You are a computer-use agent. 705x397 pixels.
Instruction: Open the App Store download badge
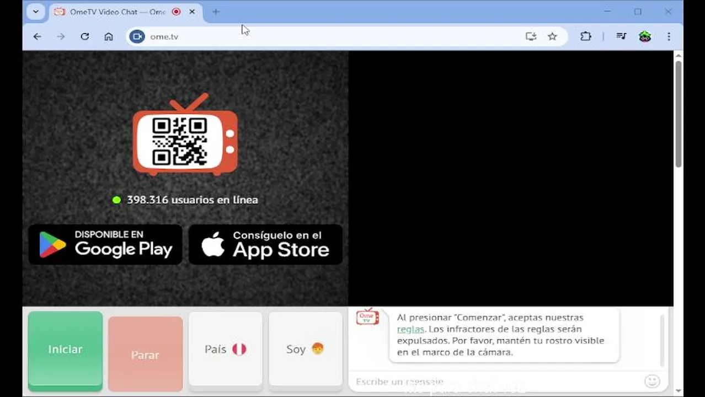point(265,244)
